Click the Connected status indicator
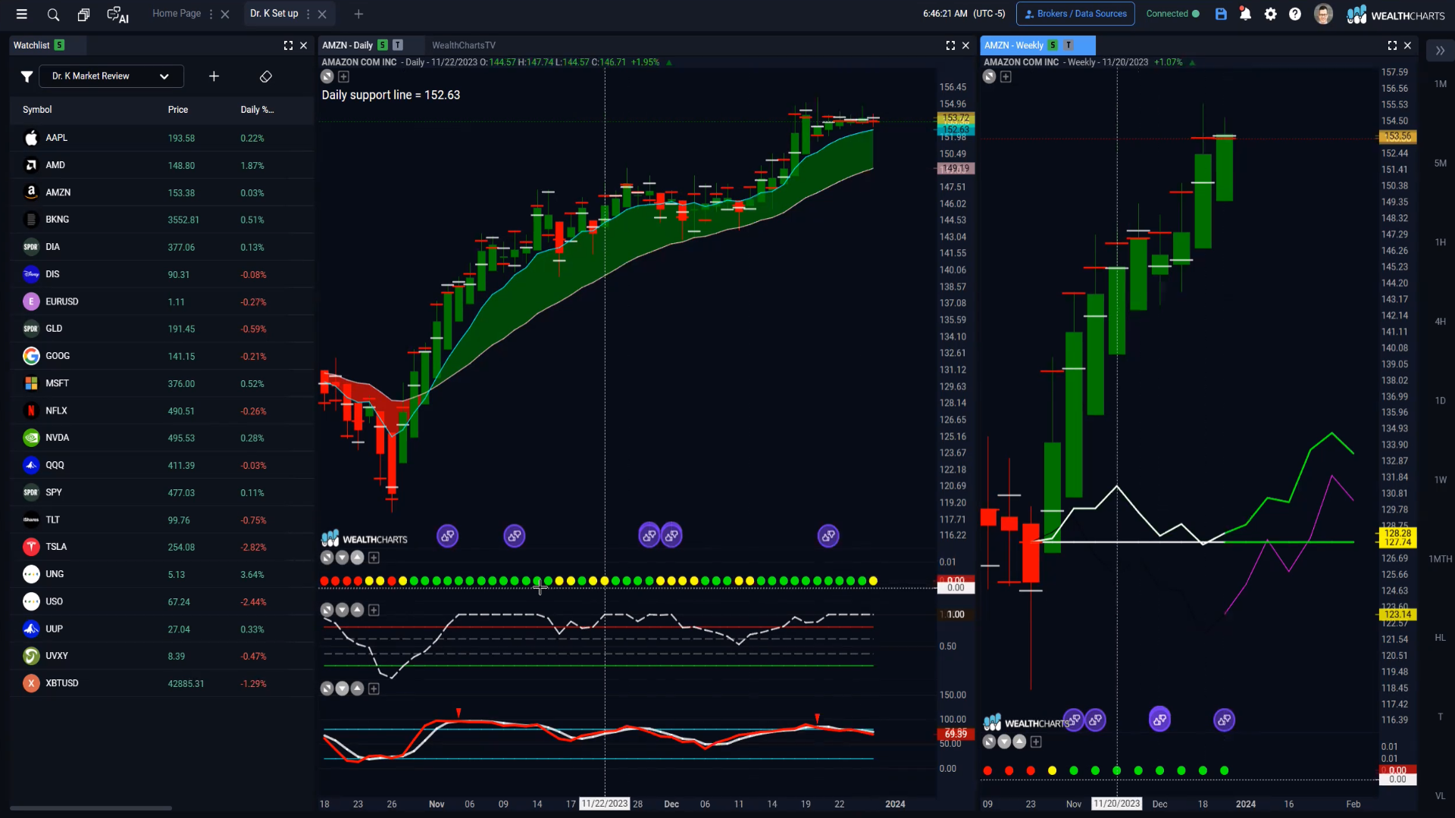The height and width of the screenshot is (818, 1455). [x=1172, y=14]
